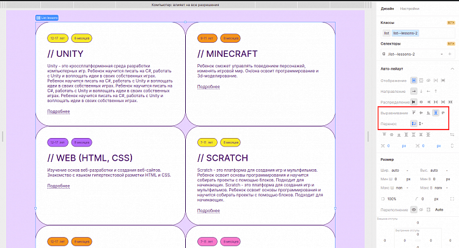This screenshot has width=459, height=248.
Task: Open Подробнее link in SCRATCH card
Action: pyautogui.click(x=208, y=211)
